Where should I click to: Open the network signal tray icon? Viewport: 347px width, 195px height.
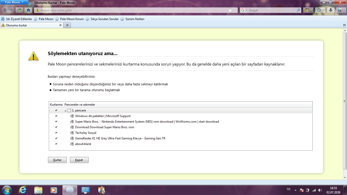(x=314, y=190)
